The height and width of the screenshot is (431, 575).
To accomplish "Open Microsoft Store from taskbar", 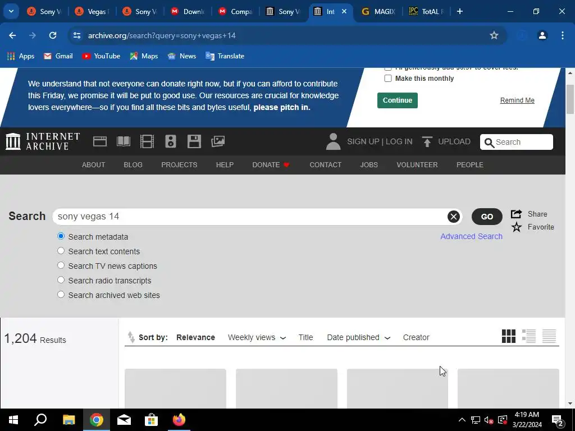I will 151,420.
